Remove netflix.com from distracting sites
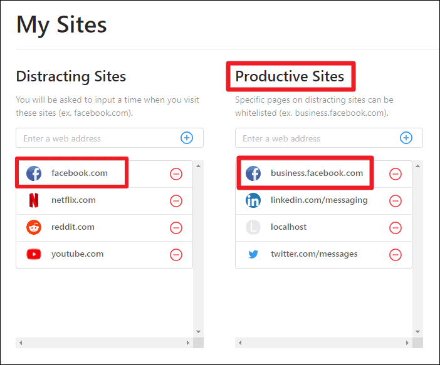Screen dimensions: 440x365 [x=176, y=201]
